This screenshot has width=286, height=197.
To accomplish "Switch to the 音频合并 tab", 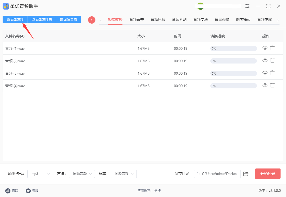I will click(x=136, y=19).
